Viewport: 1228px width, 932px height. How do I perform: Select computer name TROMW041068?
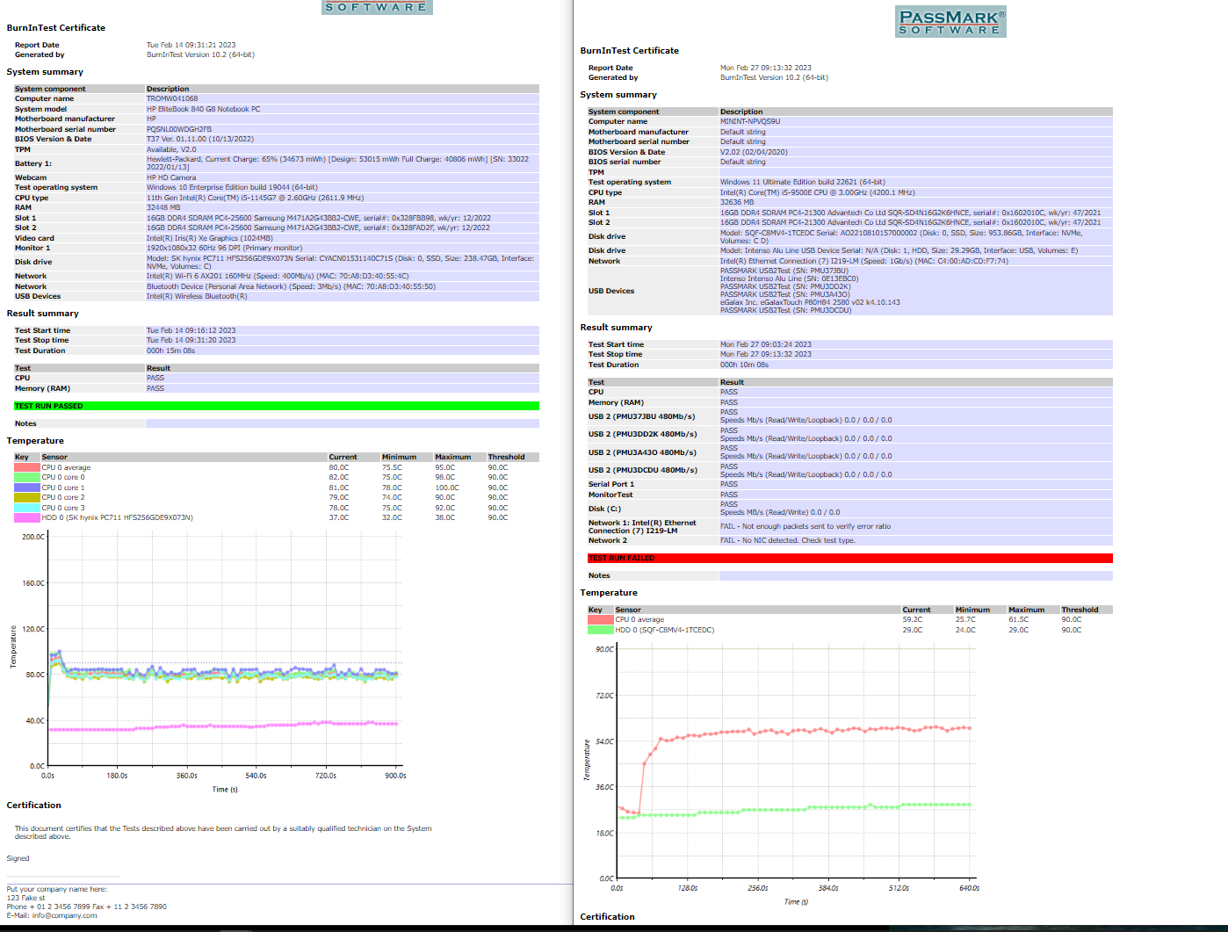click(x=172, y=98)
